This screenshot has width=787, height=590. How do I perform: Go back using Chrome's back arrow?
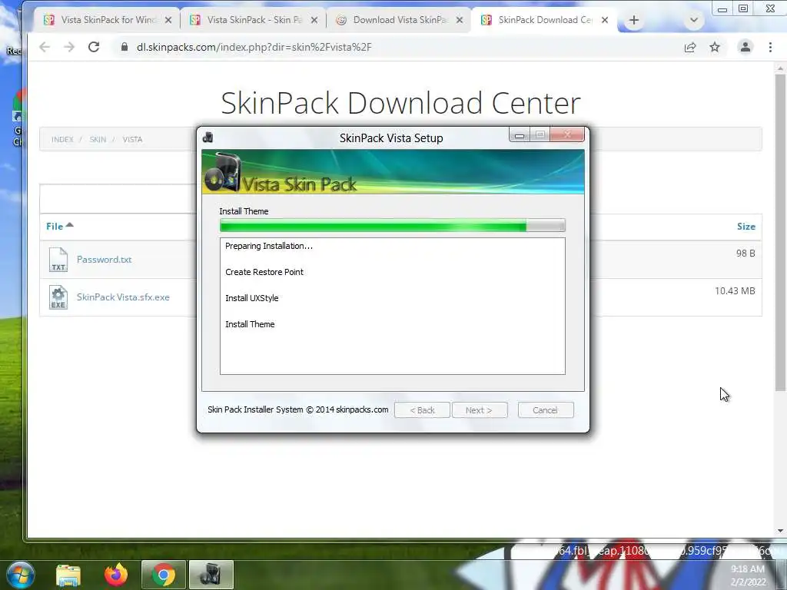pyautogui.click(x=45, y=47)
